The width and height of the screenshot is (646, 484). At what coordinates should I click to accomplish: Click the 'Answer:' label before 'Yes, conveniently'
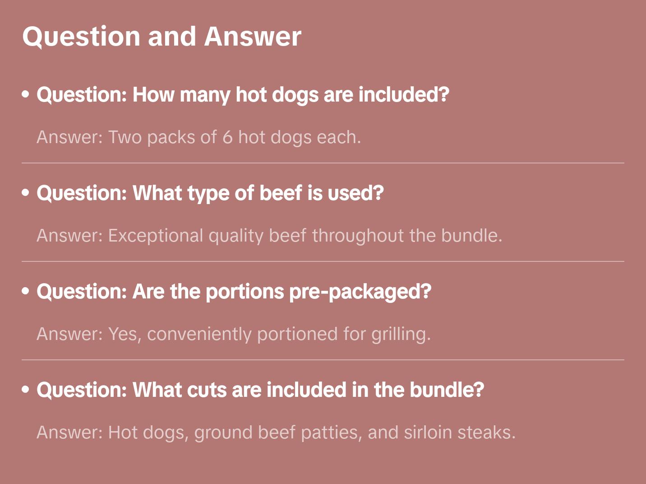70,334
